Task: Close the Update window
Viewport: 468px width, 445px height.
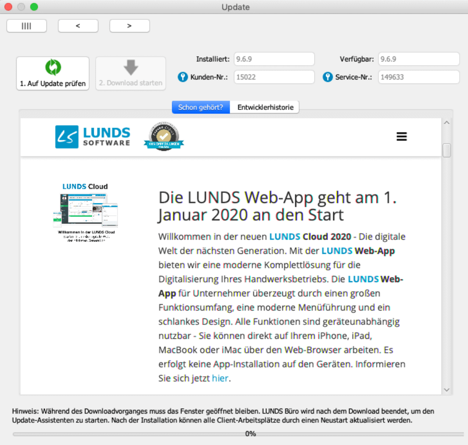Action: coord(8,6)
